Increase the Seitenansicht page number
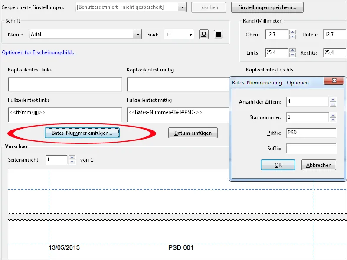Screen dimensions: 347x260 [72, 157]
